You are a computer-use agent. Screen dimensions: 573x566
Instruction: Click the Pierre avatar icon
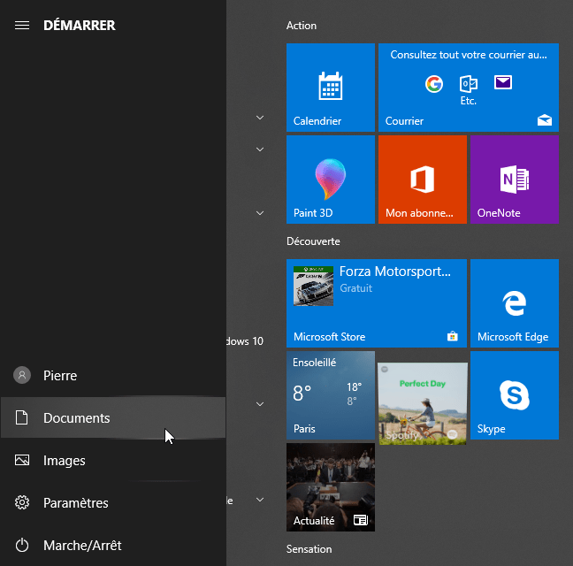22,375
